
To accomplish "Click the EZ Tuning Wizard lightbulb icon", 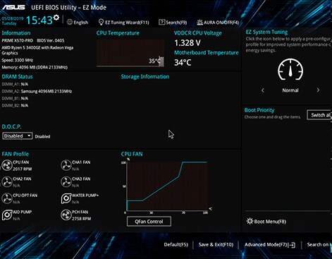I will pyautogui.click(x=101, y=22).
